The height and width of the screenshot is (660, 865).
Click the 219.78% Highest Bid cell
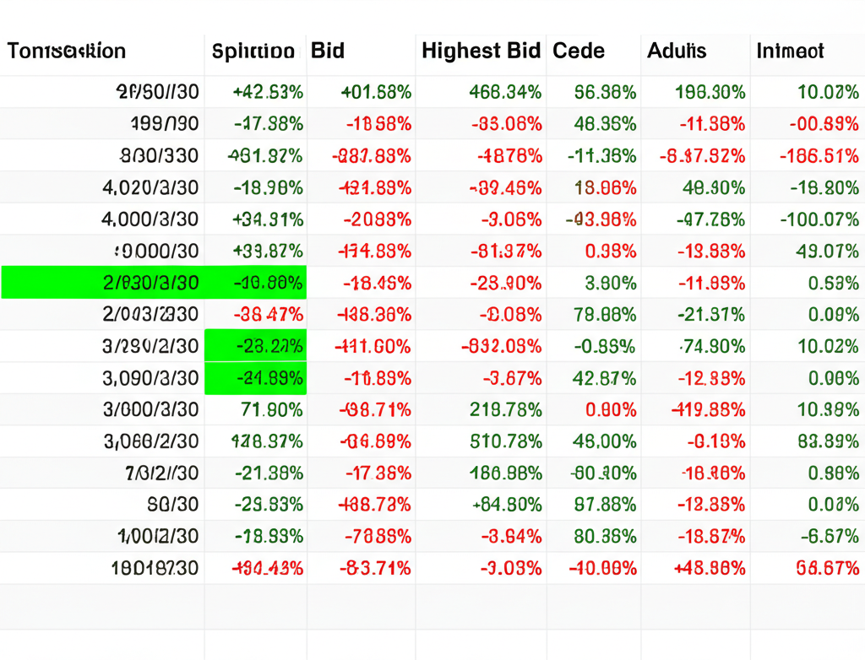(x=505, y=410)
